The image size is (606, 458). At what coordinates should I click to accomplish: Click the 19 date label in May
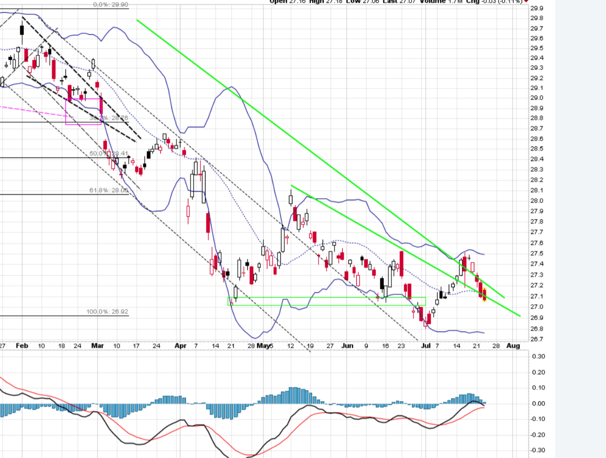coord(311,346)
